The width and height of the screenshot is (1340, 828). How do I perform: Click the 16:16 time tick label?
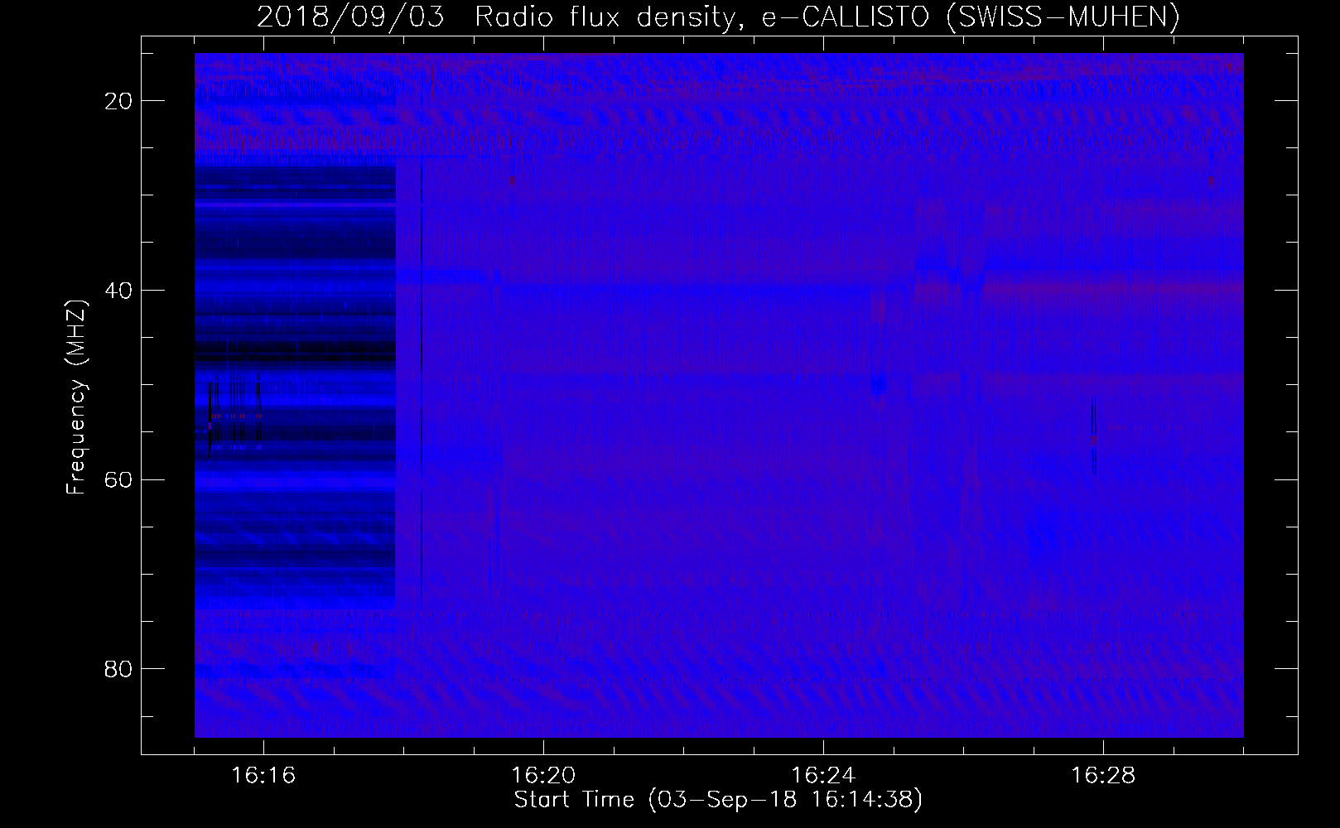point(263,776)
